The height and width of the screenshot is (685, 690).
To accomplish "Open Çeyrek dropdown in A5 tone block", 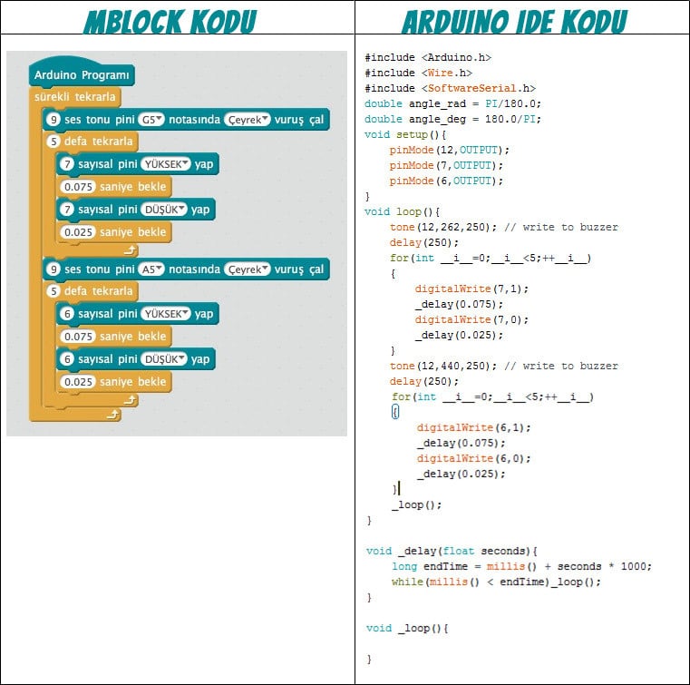I will [247, 269].
